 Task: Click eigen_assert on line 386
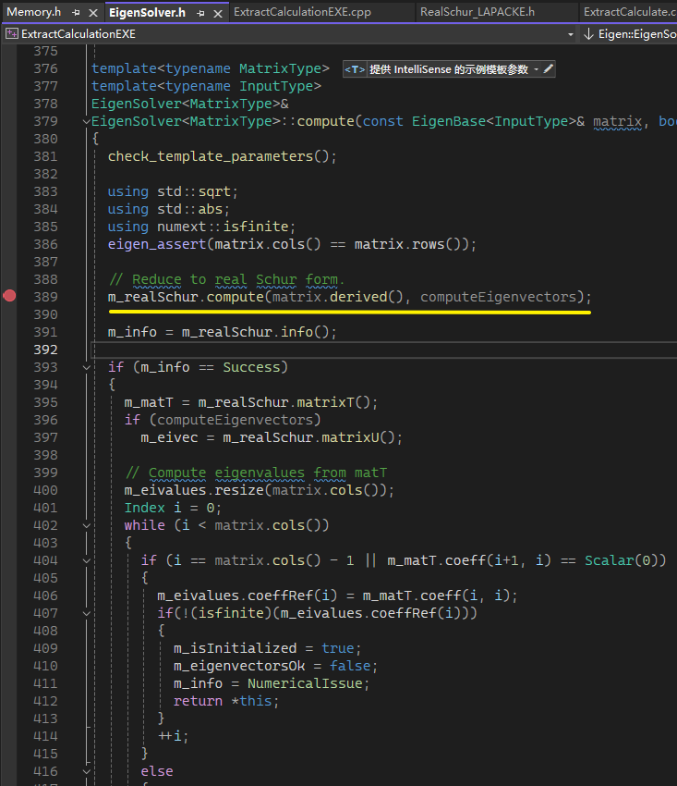[x=157, y=244]
